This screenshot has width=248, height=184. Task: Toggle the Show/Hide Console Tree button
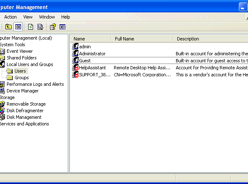coord(18,27)
